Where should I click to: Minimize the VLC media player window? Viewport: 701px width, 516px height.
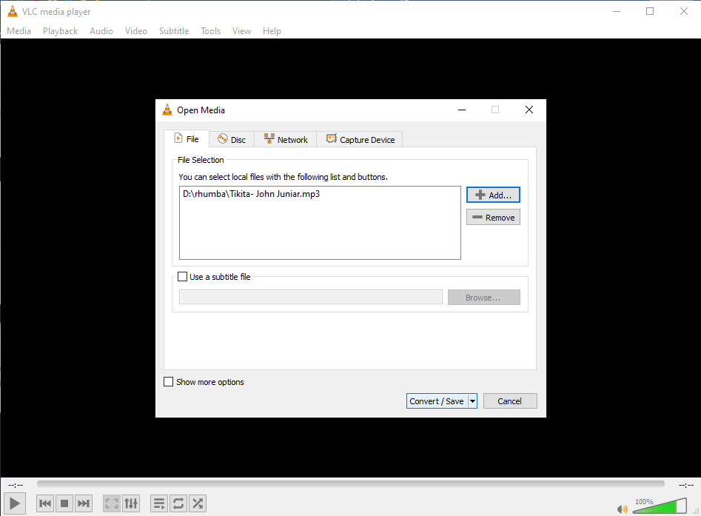(x=617, y=11)
